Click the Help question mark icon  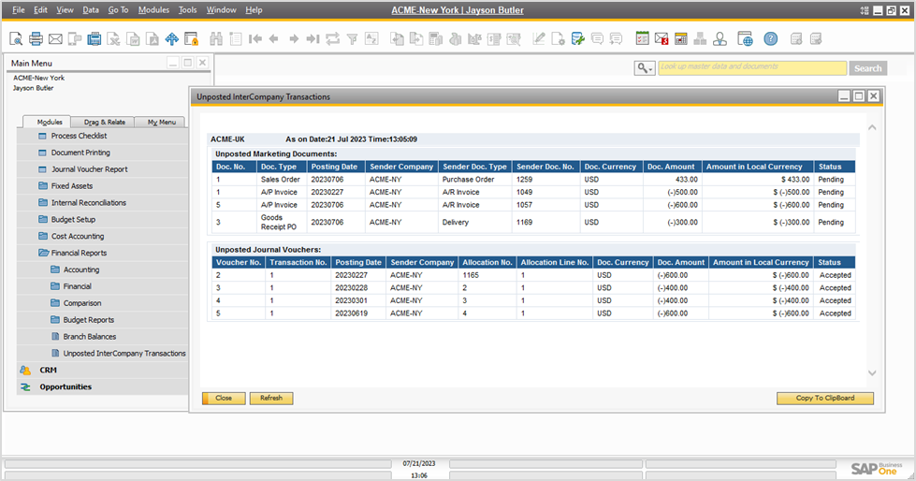point(770,39)
